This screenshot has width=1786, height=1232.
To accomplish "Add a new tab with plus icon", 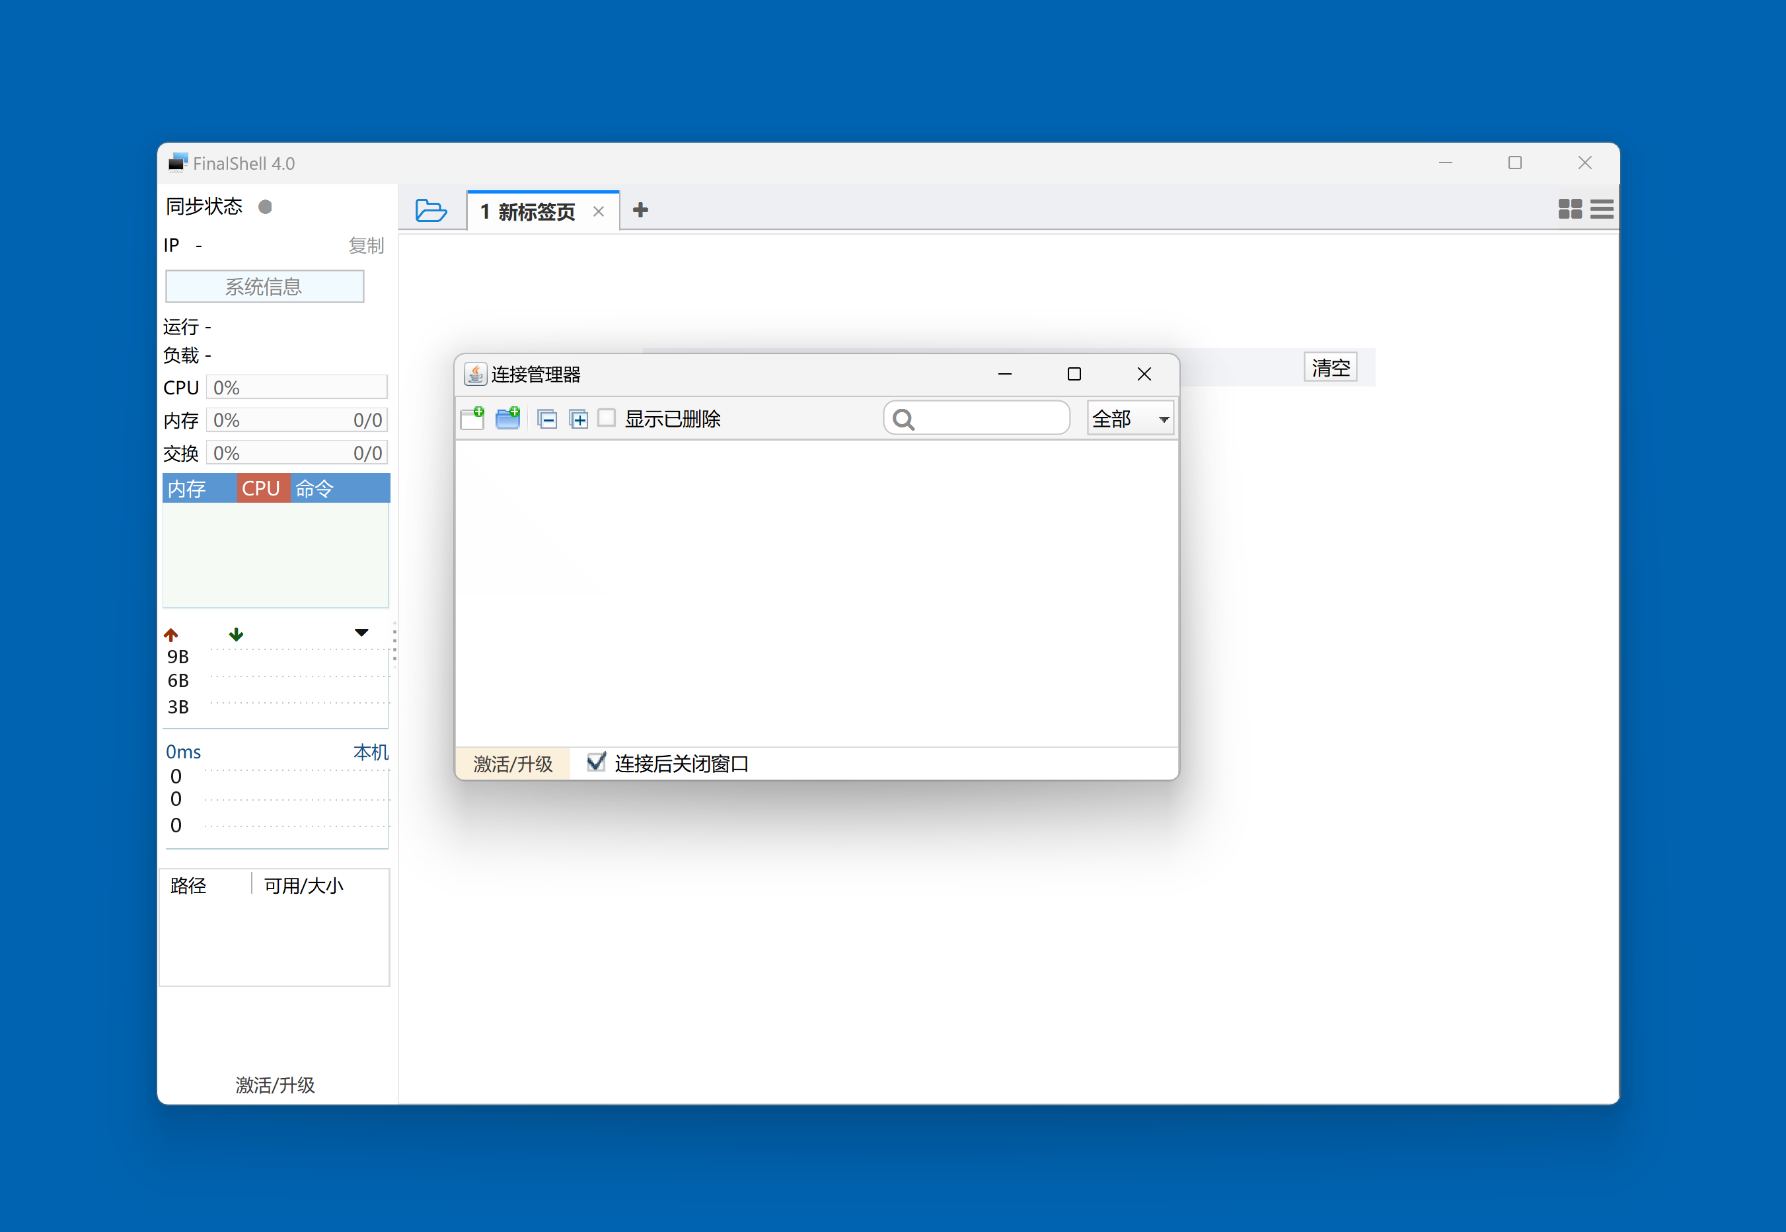I will tap(640, 210).
